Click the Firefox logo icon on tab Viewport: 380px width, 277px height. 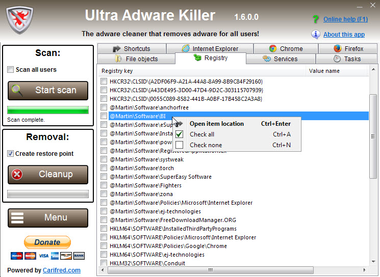point(337,48)
